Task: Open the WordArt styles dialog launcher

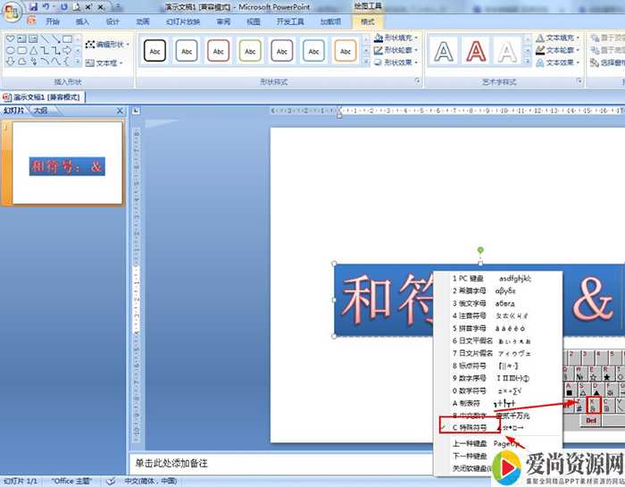Action: tap(579, 81)
